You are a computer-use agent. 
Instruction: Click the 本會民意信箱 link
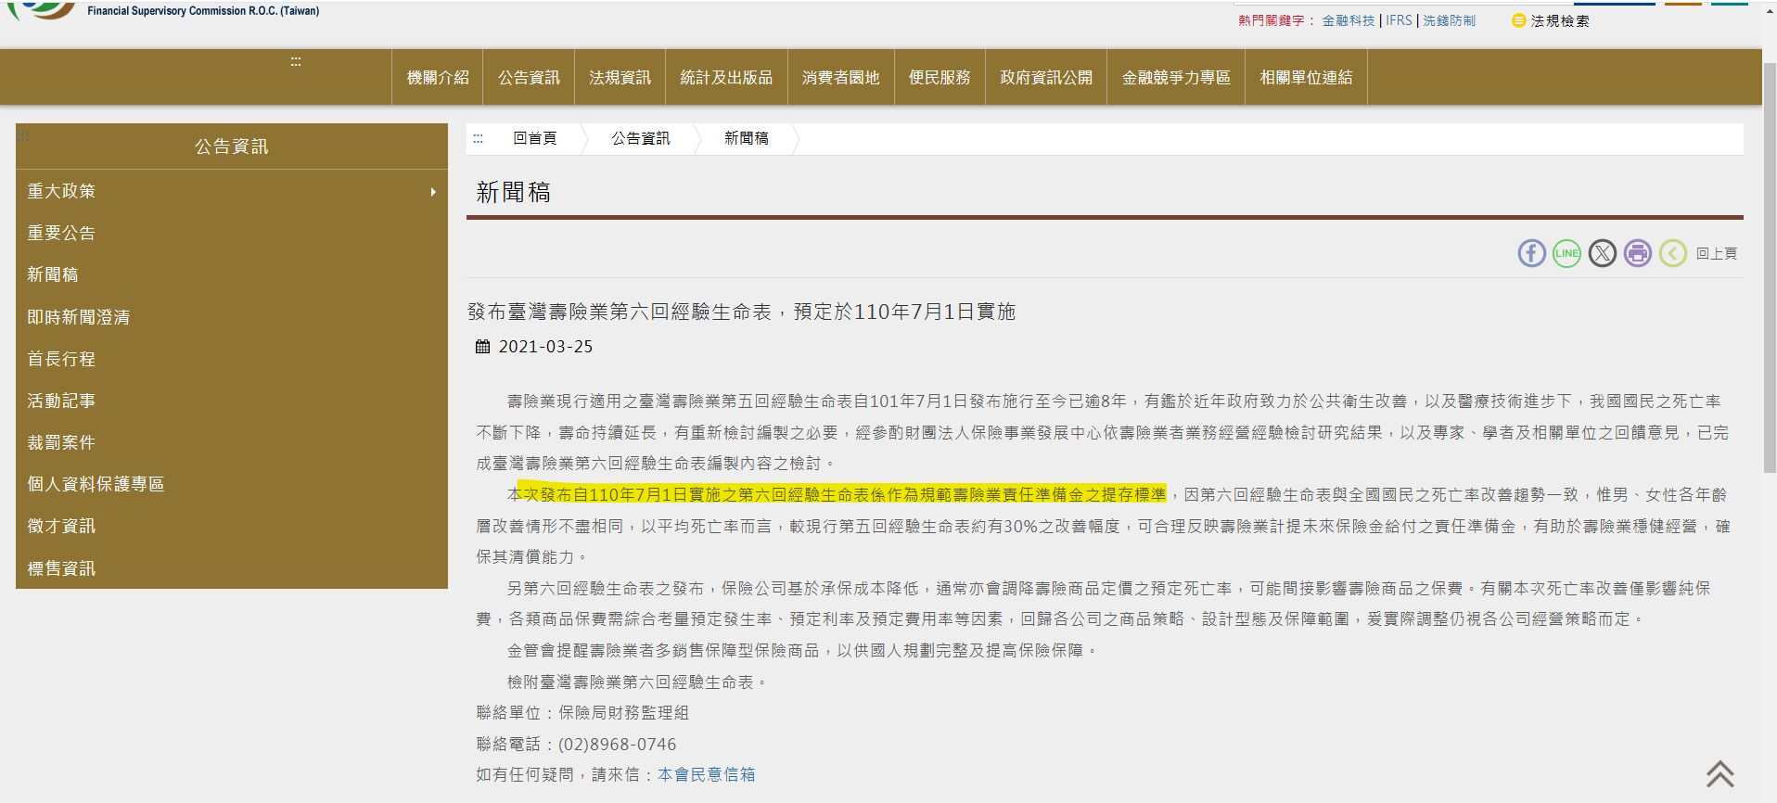point(706,774)
